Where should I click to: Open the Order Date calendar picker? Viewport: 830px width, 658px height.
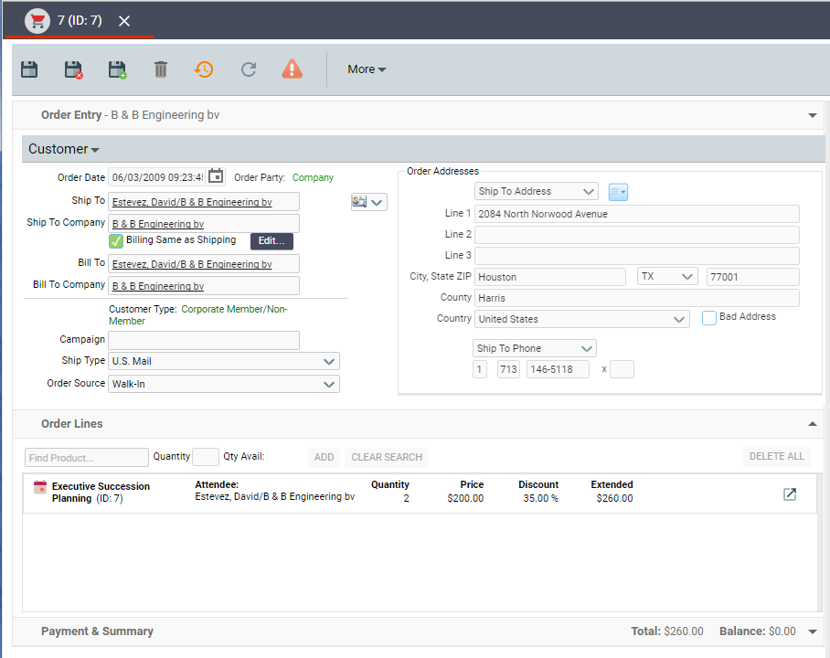(216, 176)
